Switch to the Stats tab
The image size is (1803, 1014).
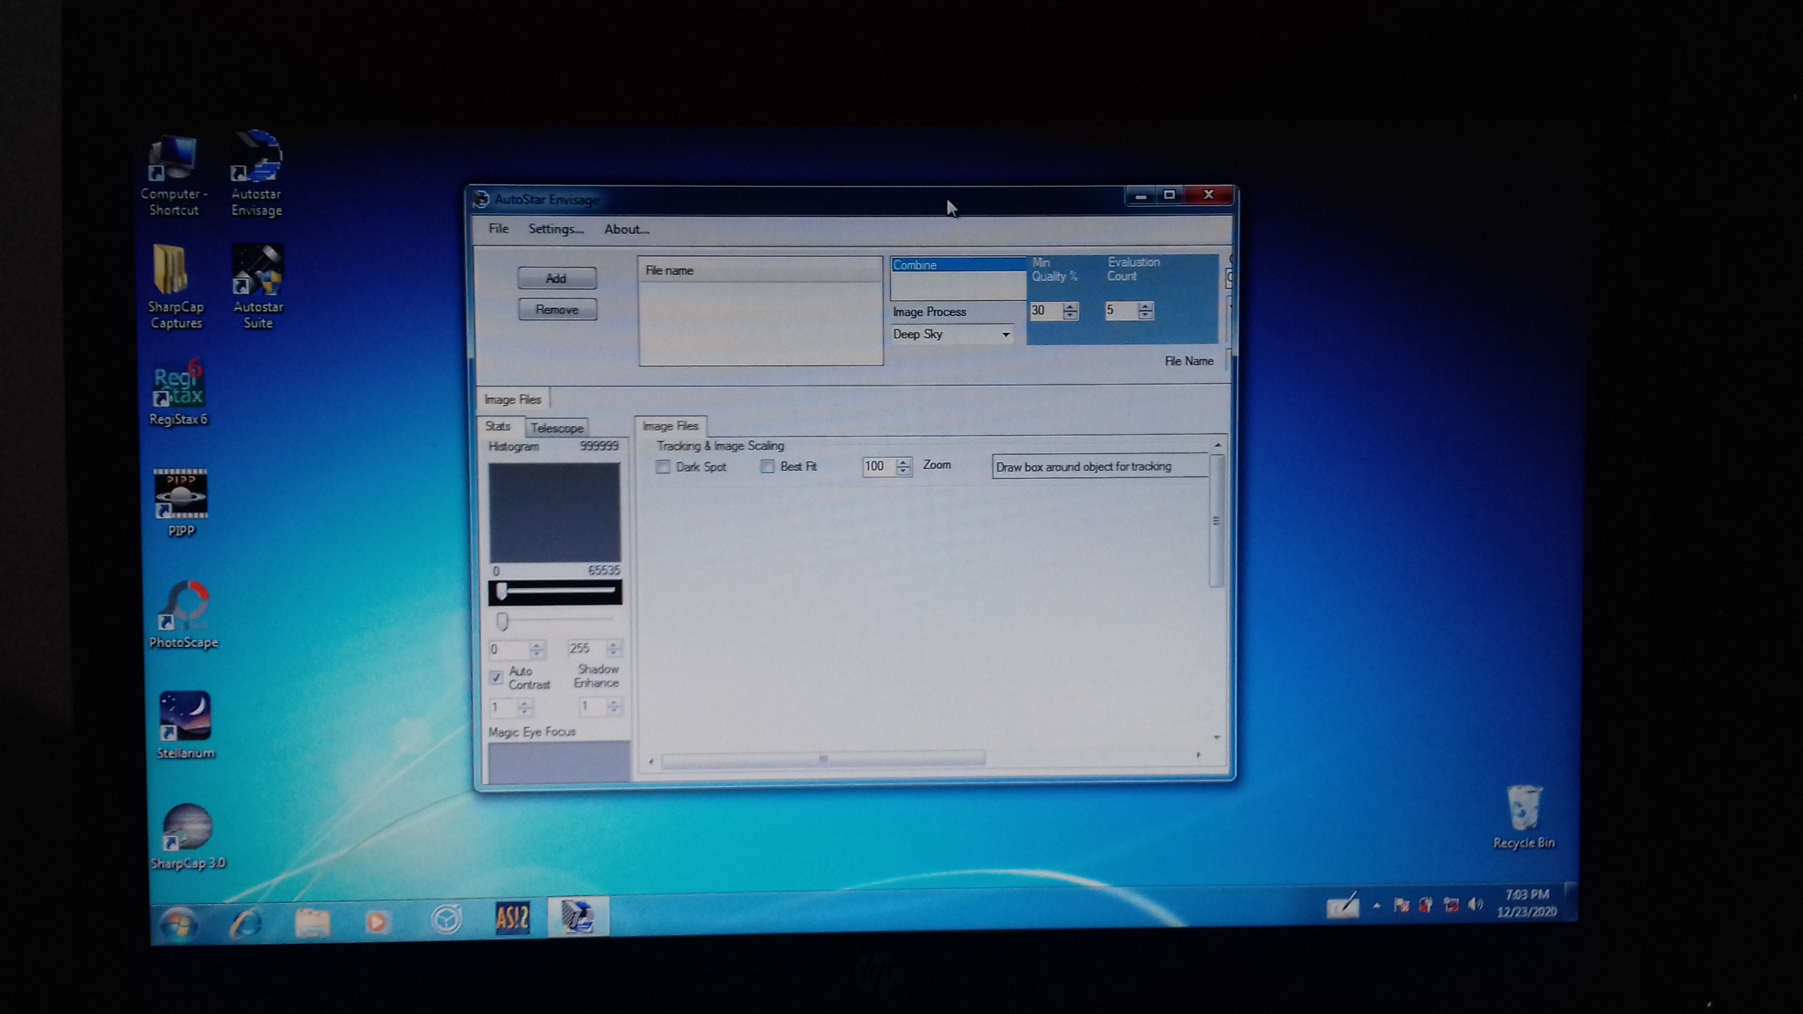click(497, 426)
